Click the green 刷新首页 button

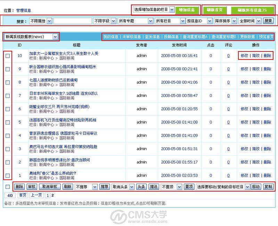215,10
